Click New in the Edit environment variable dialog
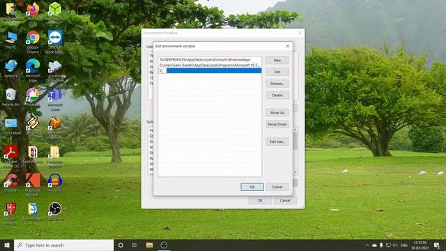 click(277, 61)
